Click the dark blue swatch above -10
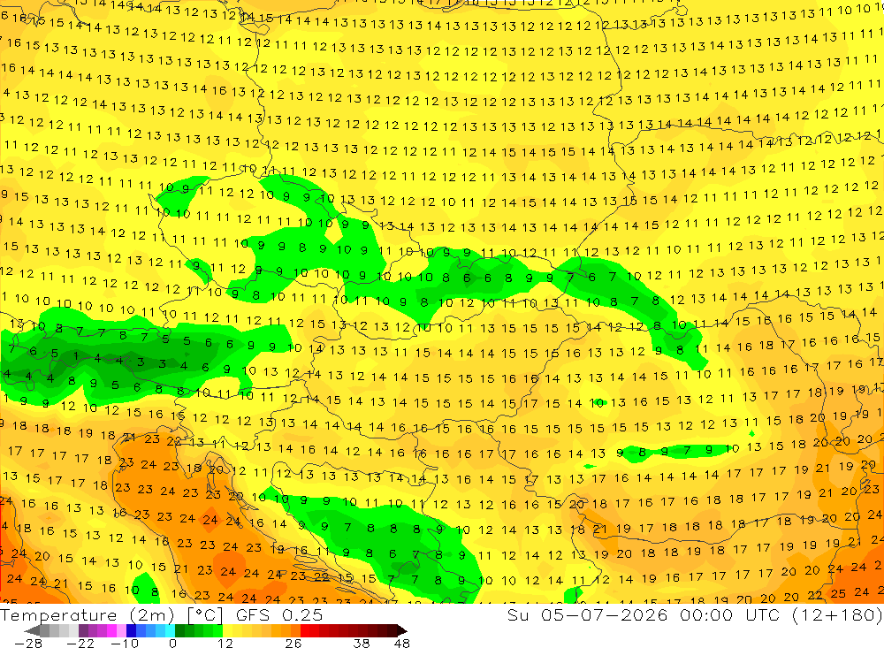884x648 pixels. 132,630
